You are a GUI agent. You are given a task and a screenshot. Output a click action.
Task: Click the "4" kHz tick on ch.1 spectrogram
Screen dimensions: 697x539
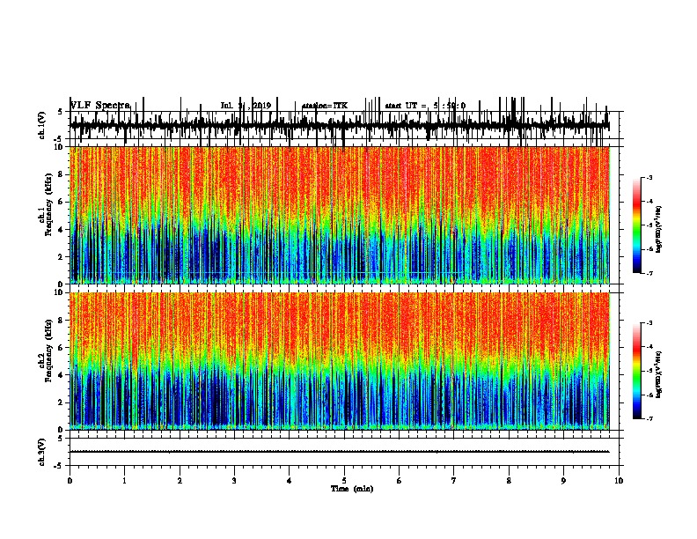62,230
